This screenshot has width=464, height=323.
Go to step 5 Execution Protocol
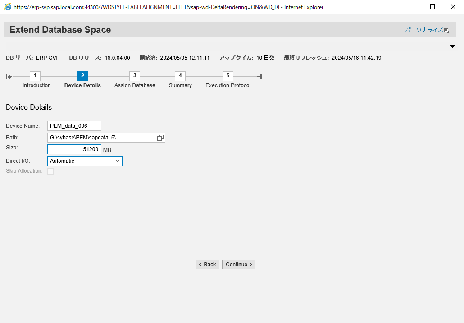(228, 76)
